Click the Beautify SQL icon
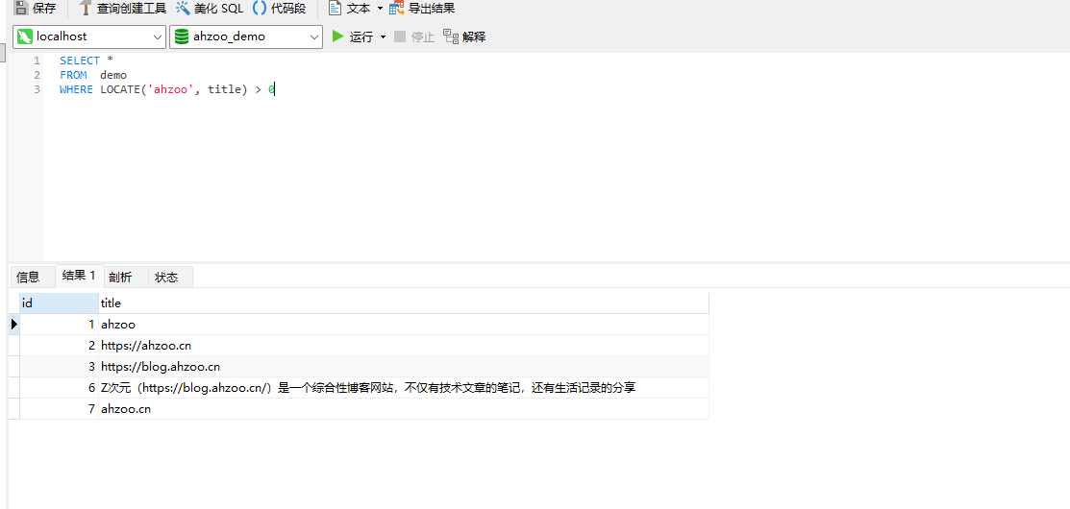The height and width of the screenshot is (509, 1070). coord(183,8)
